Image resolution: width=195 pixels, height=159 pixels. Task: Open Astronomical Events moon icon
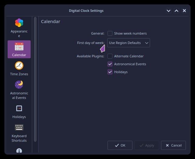click(x=19, y=84)
